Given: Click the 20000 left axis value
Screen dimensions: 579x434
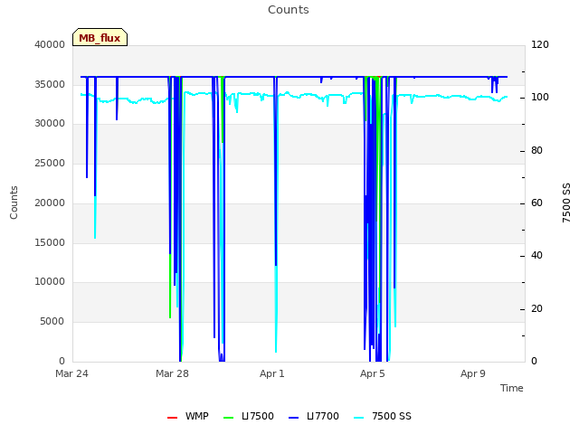Looking at the screenshot, I should tap(50, 203).
